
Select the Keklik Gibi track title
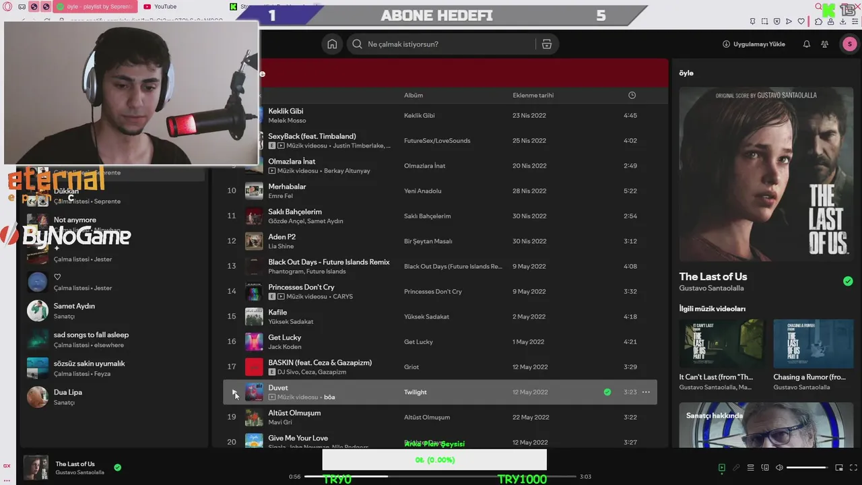(286, 111)
